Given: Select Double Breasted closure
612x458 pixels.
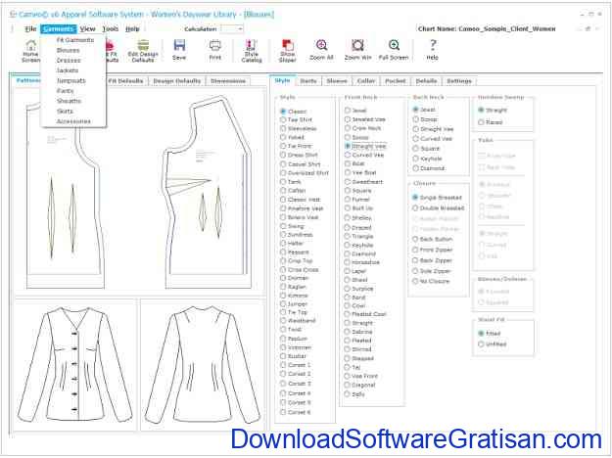Looking at the screenshot, I should coord(439,208).
